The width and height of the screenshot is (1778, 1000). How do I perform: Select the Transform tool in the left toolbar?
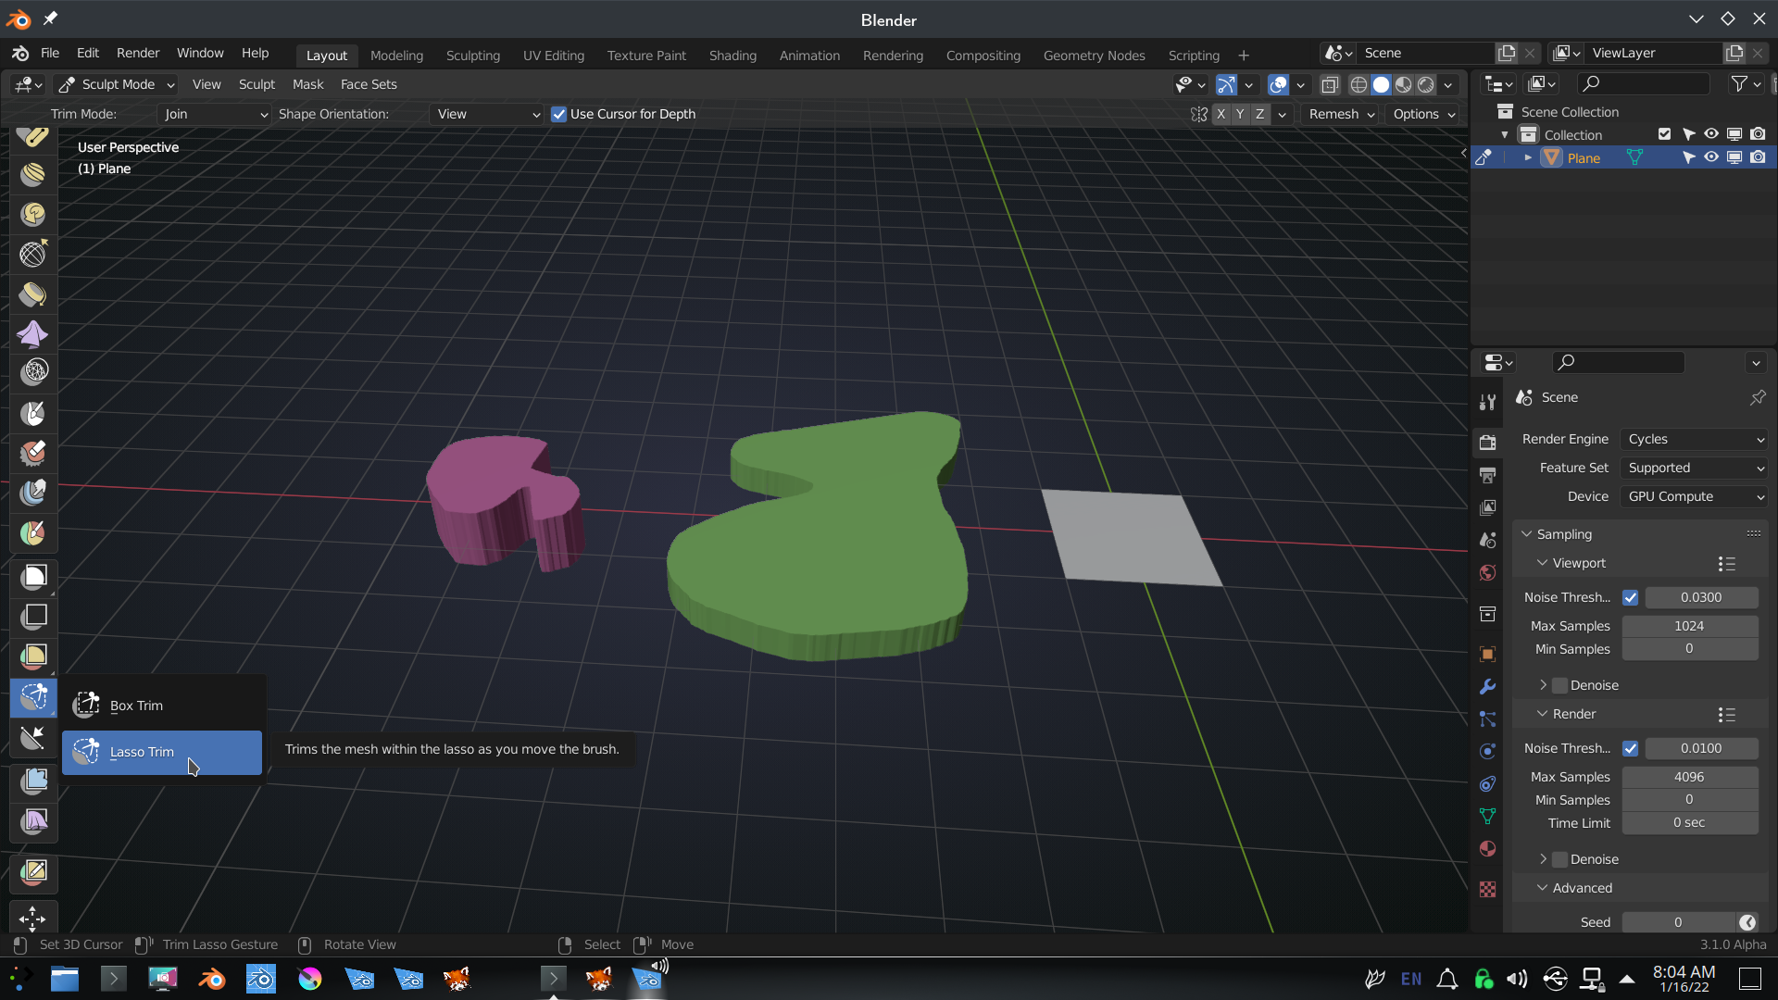(32, 918)
